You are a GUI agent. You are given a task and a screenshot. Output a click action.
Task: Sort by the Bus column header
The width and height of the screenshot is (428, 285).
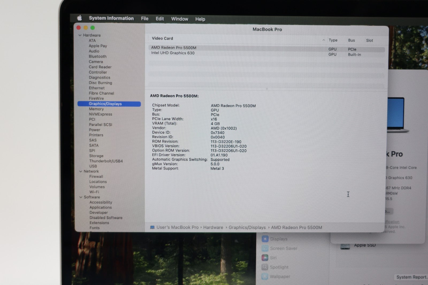pos(351,40)
